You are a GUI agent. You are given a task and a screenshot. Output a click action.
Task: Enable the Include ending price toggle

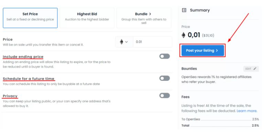[164, 56]
